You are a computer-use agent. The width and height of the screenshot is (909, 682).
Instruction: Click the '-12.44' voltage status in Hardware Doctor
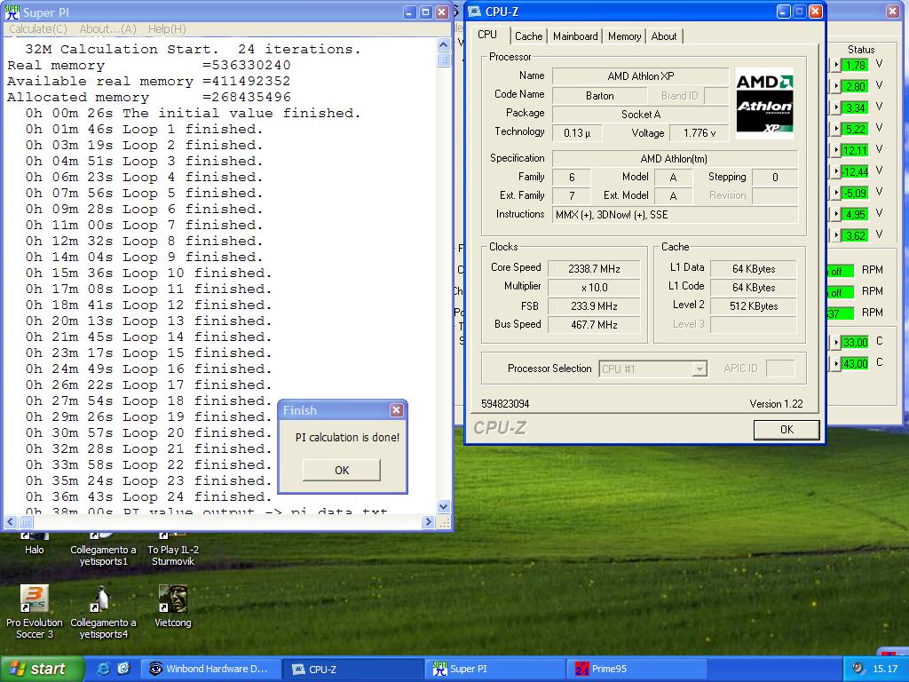point(855,171)
